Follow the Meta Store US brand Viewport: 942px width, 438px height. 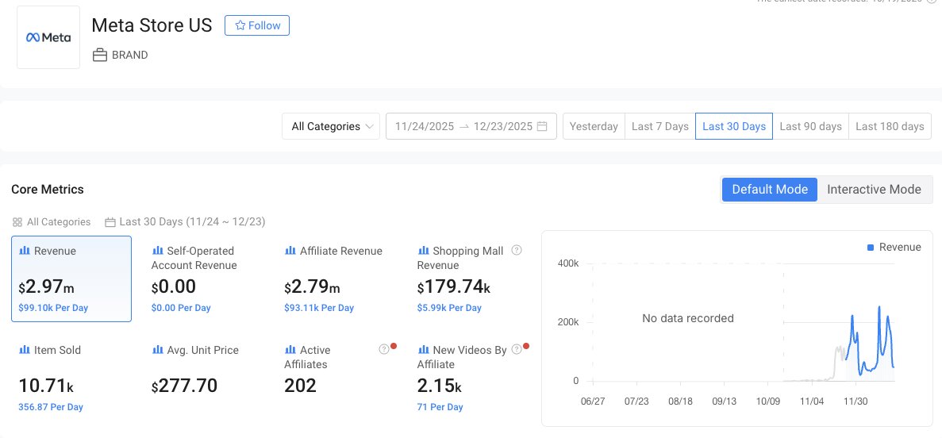pos(257,25)
